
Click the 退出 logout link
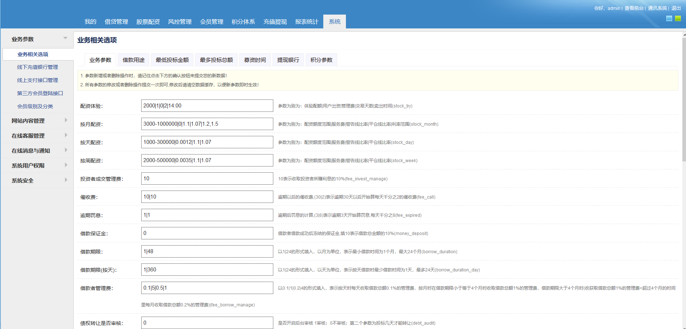(676, 8)
